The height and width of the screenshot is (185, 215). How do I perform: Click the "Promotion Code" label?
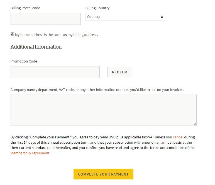[x=24, y=61]
